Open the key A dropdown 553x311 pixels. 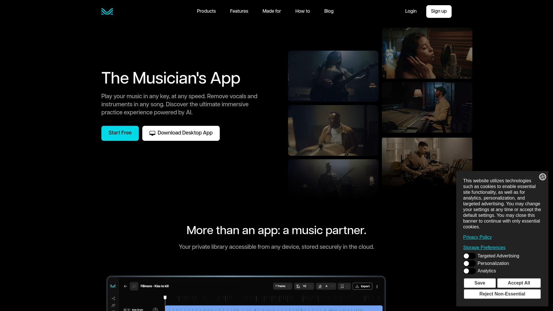(326, 286)
